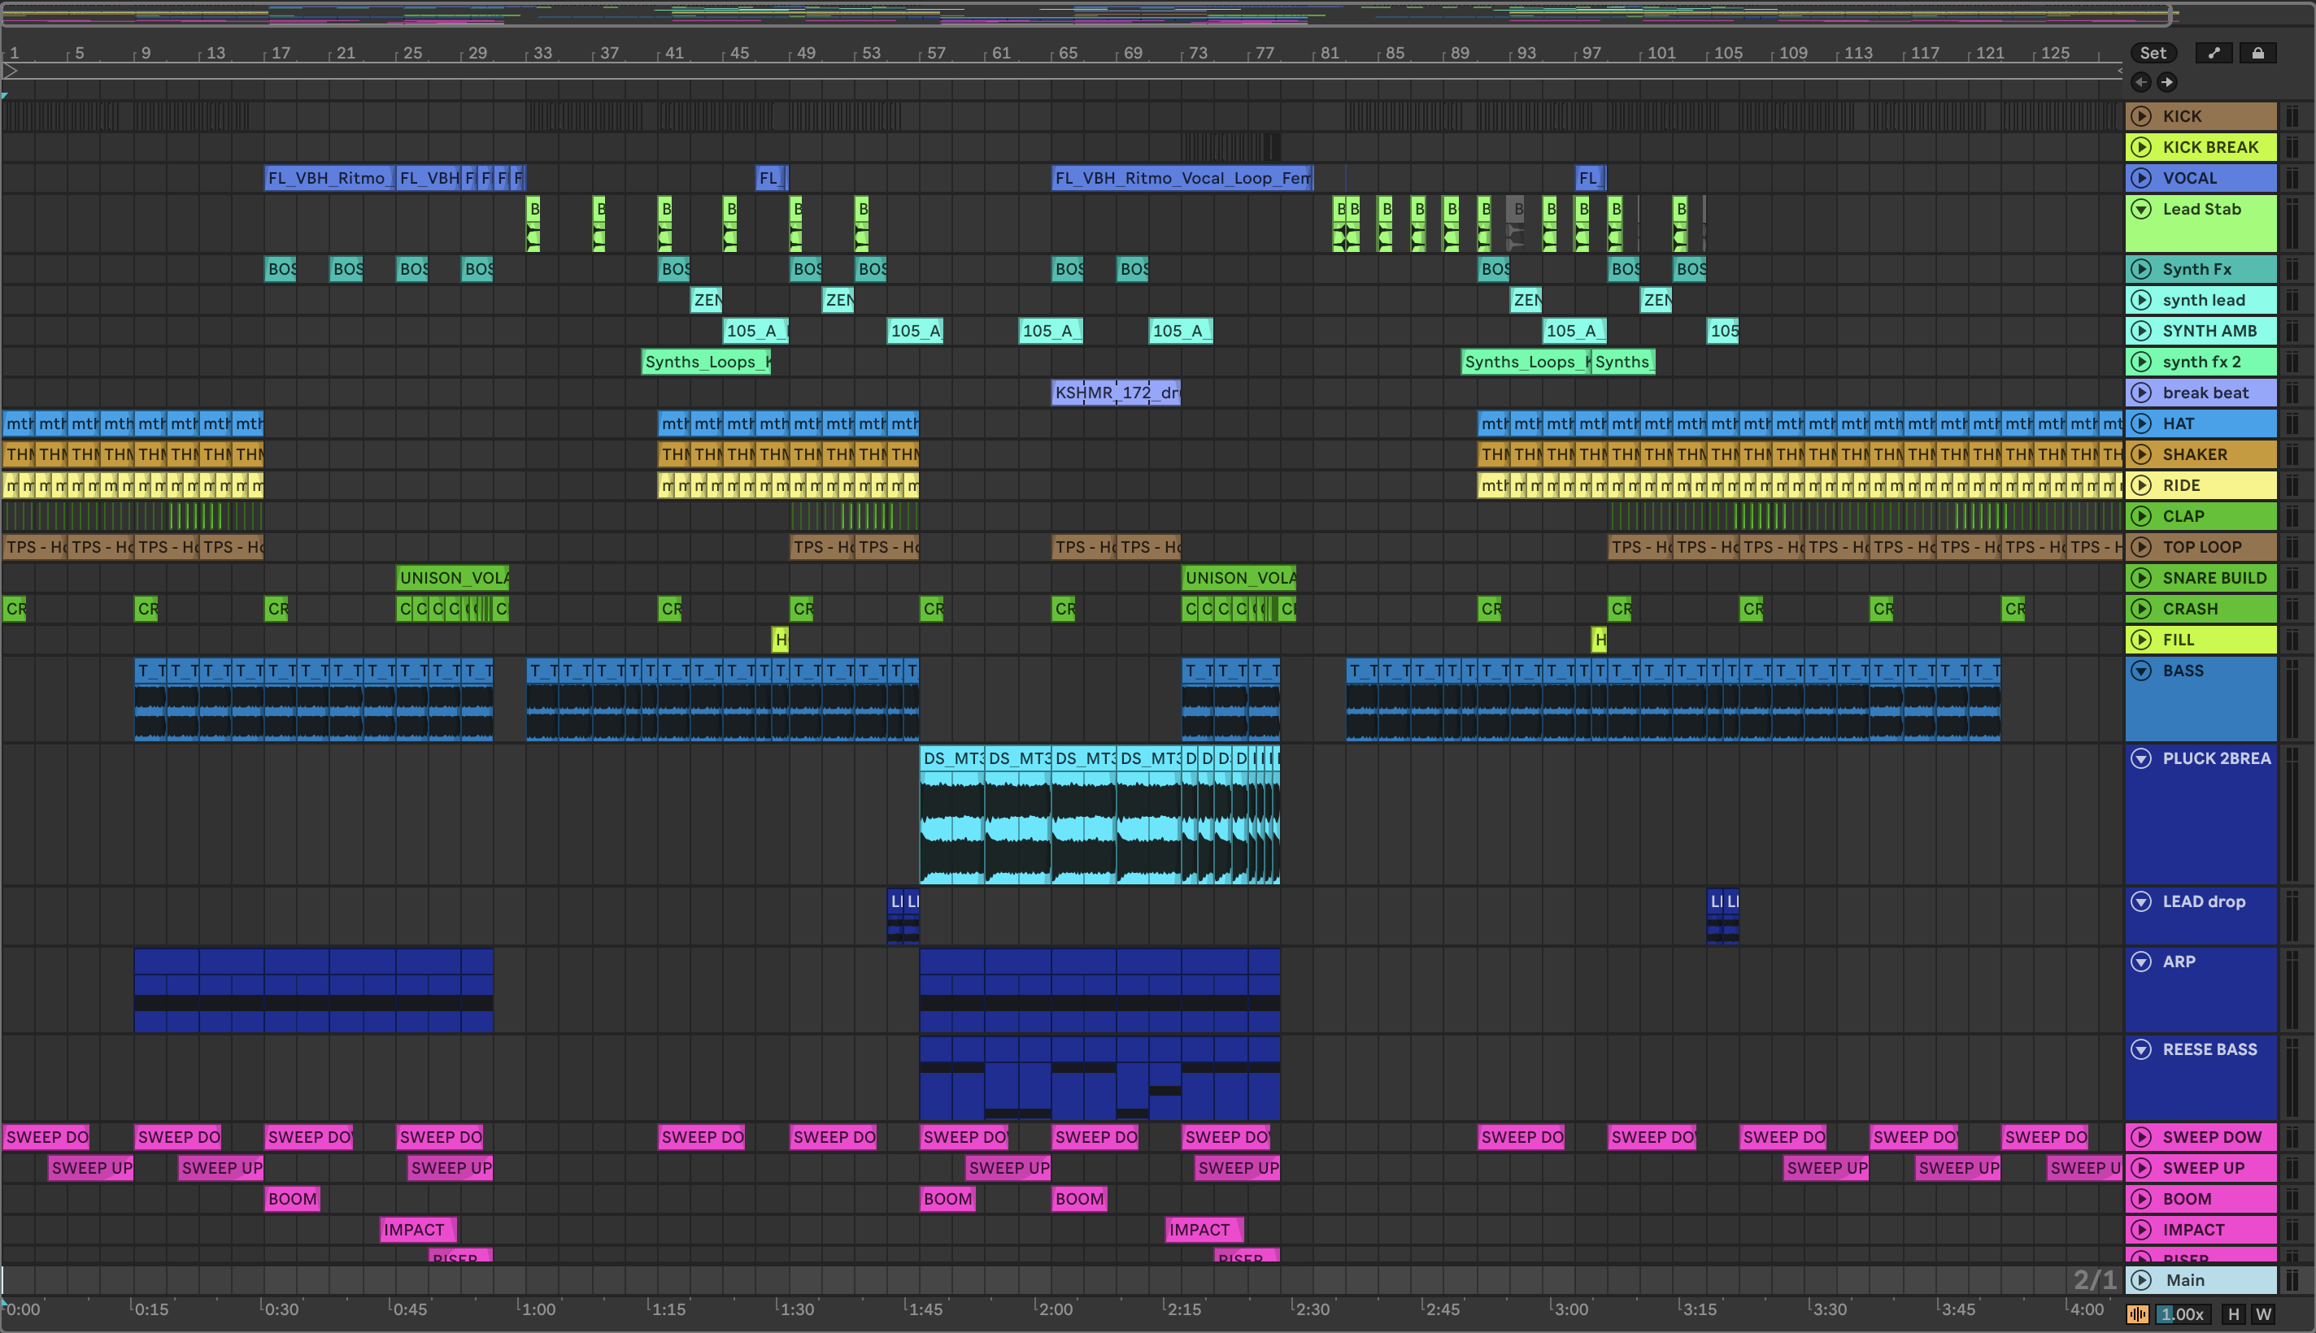Collapse the Lead Stab track
This screenshot has width=2316, height=1333.
coord(2141,209)
